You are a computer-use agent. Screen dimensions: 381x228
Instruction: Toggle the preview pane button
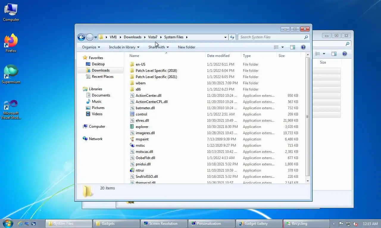(x=293, y=47)
